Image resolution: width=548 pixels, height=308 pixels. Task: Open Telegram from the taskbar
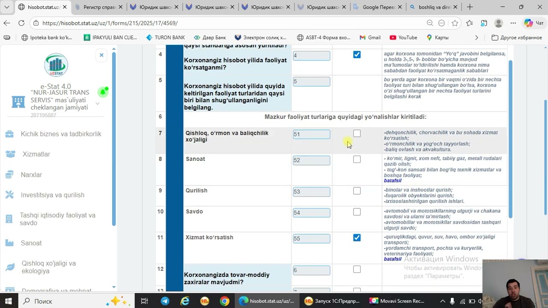(165, 301)
